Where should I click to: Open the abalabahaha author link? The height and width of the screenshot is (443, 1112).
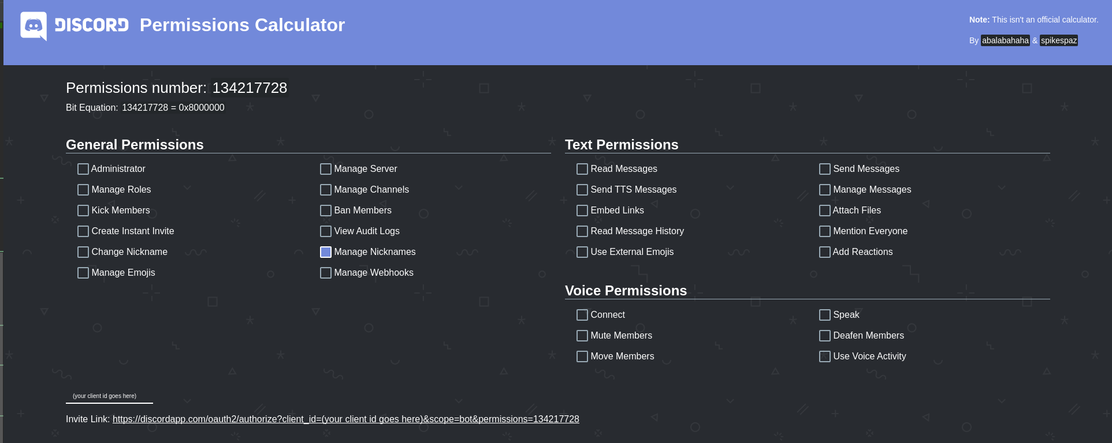coord(1005,40)
